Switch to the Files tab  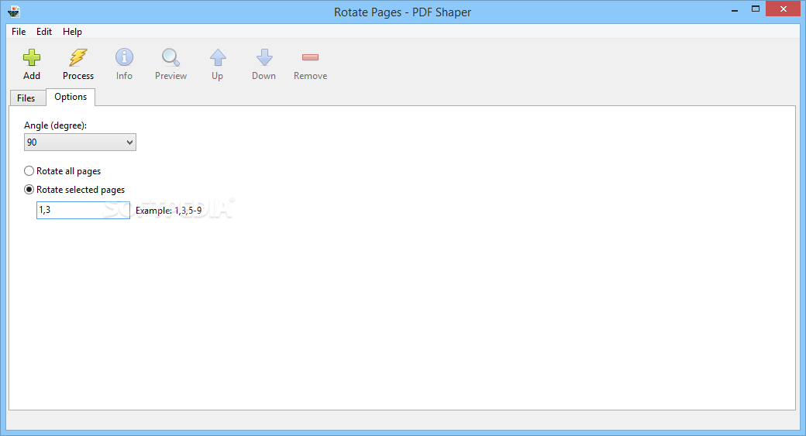coord(26,98)
